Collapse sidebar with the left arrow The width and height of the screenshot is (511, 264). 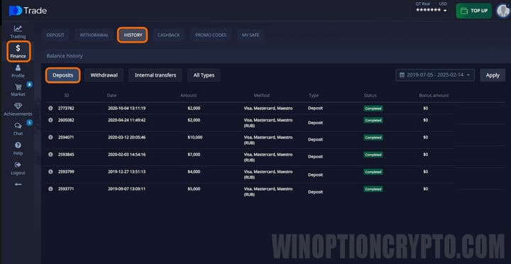click(x=18, y=185)
